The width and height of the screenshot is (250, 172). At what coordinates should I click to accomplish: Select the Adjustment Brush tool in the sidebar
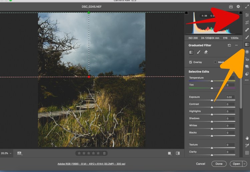click(247, 37)
